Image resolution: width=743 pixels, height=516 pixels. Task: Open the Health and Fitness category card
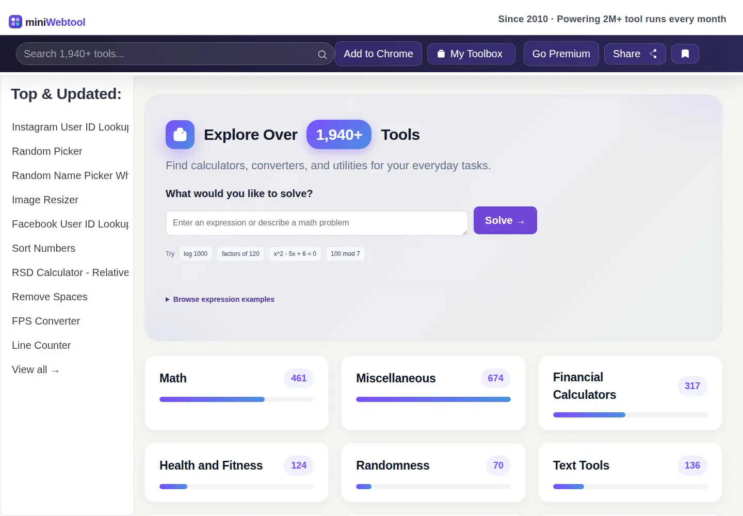click(236, 472)
